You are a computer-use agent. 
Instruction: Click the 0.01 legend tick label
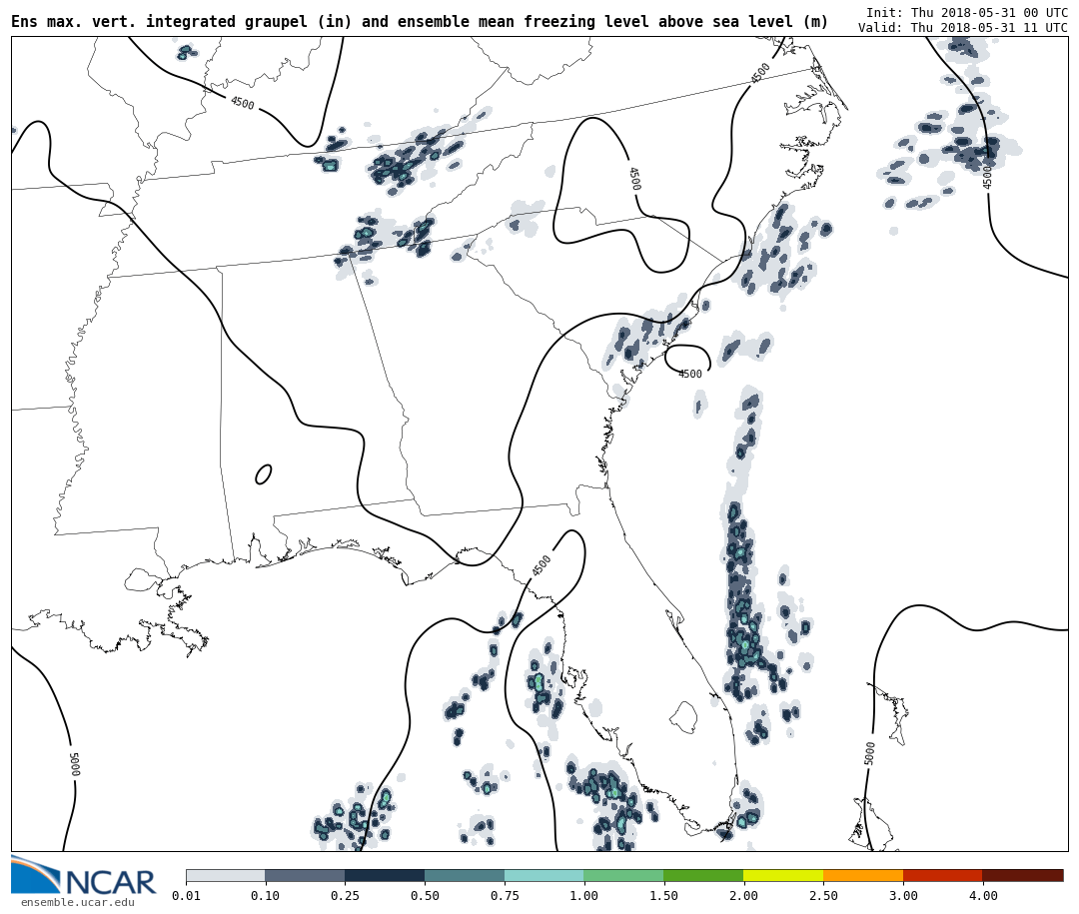pos(186,896)
